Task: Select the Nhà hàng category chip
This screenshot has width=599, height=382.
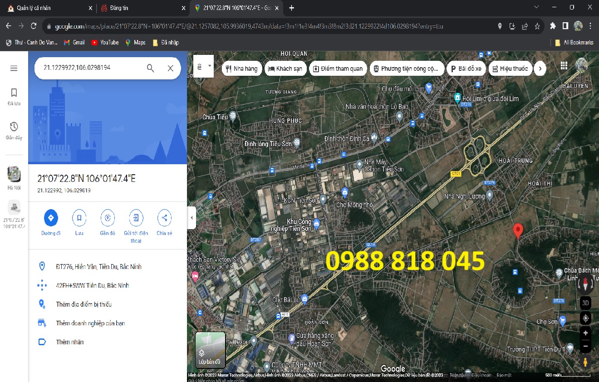Action: 241,69
